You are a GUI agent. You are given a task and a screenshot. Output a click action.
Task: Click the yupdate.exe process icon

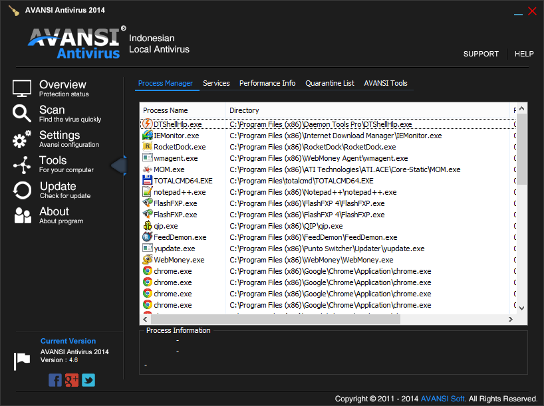(x=148, y=249)
